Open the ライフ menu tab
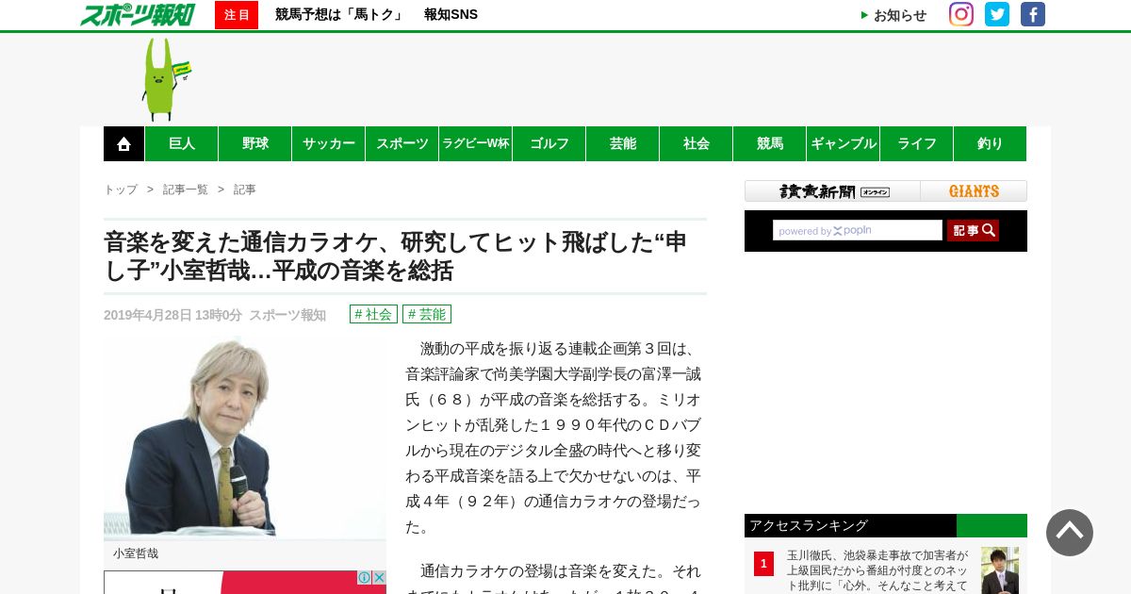Image resolution: width=1131 pixels, height=594 pixels. 917,144
